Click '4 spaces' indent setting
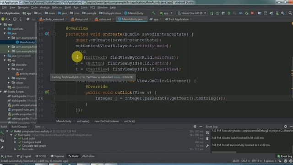 pyautogui.click(x=270, y=161)
